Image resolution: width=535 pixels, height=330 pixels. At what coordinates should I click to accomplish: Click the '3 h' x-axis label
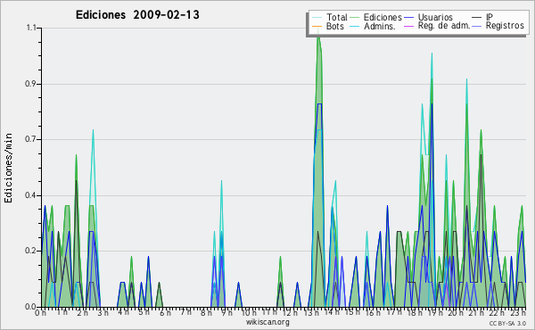point(103,312)
